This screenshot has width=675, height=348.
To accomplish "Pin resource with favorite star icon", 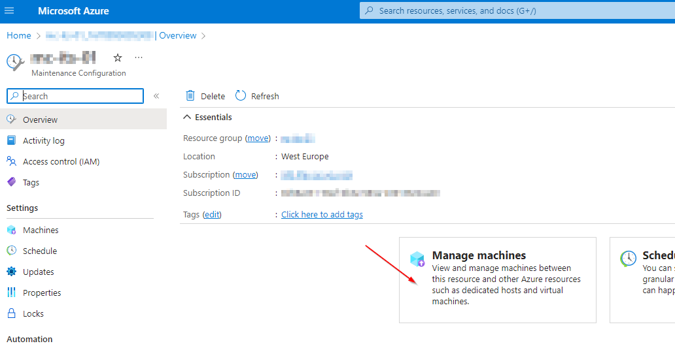I will coord(118,57).
